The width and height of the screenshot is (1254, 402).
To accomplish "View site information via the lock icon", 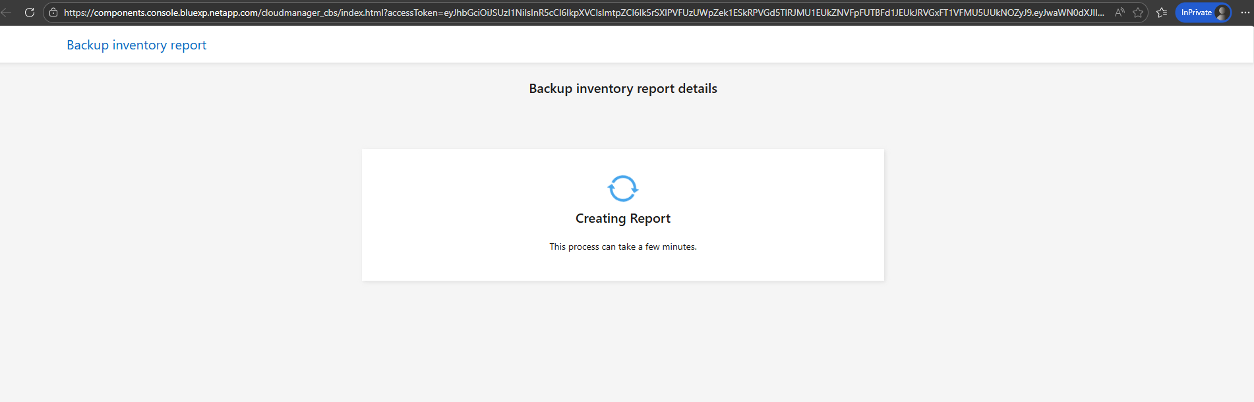I will [53, 13].
